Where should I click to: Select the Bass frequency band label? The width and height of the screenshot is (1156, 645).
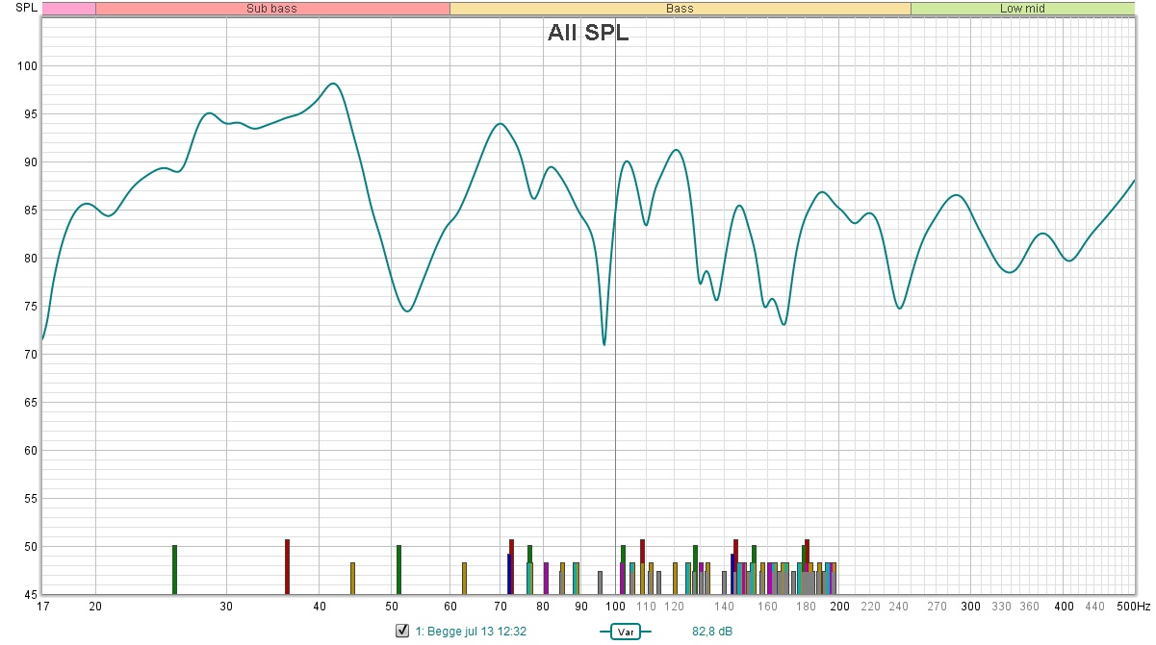[x=680, y=9]
